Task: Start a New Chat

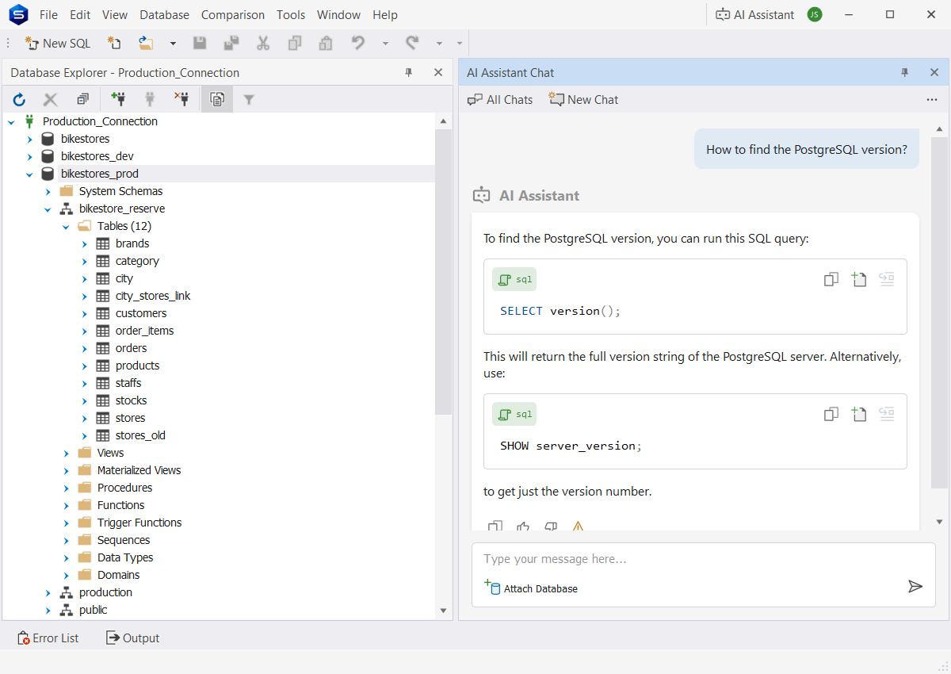Action: (x=583, y=99)
